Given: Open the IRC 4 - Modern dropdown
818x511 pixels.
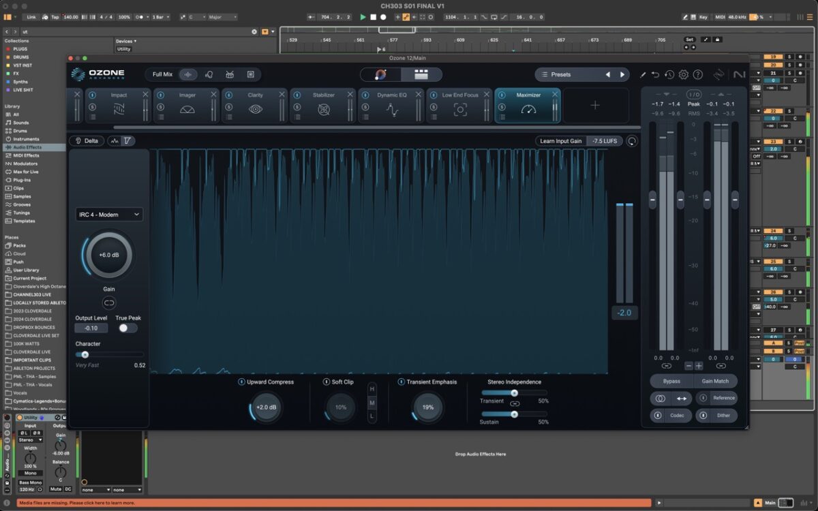Looking at the screenshot, I should (109, 215).
